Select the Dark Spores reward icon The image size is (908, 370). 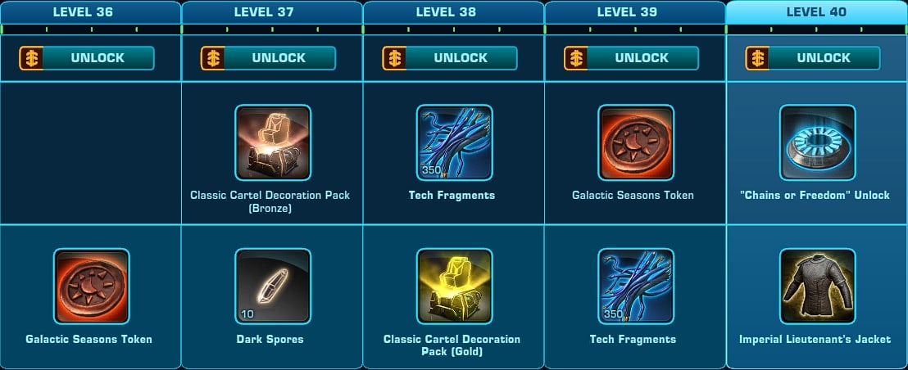273,287
